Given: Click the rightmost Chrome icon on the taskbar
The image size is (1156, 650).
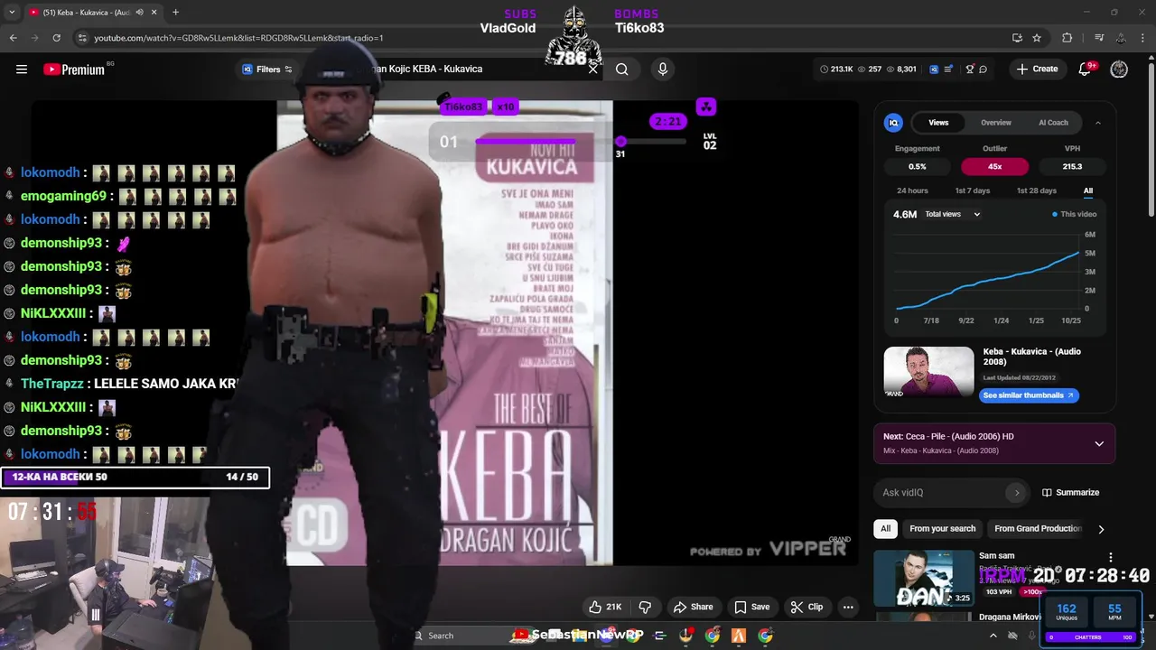Looking at the screenshot, I should click(766, 636).
